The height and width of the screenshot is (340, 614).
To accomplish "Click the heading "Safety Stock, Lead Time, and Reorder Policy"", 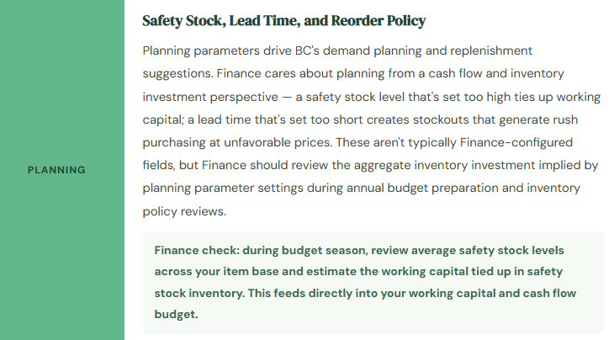I will tap(283, 20).
